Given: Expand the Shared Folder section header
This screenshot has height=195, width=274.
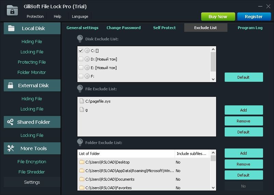Looking at the screenshot, I should 32,122.
